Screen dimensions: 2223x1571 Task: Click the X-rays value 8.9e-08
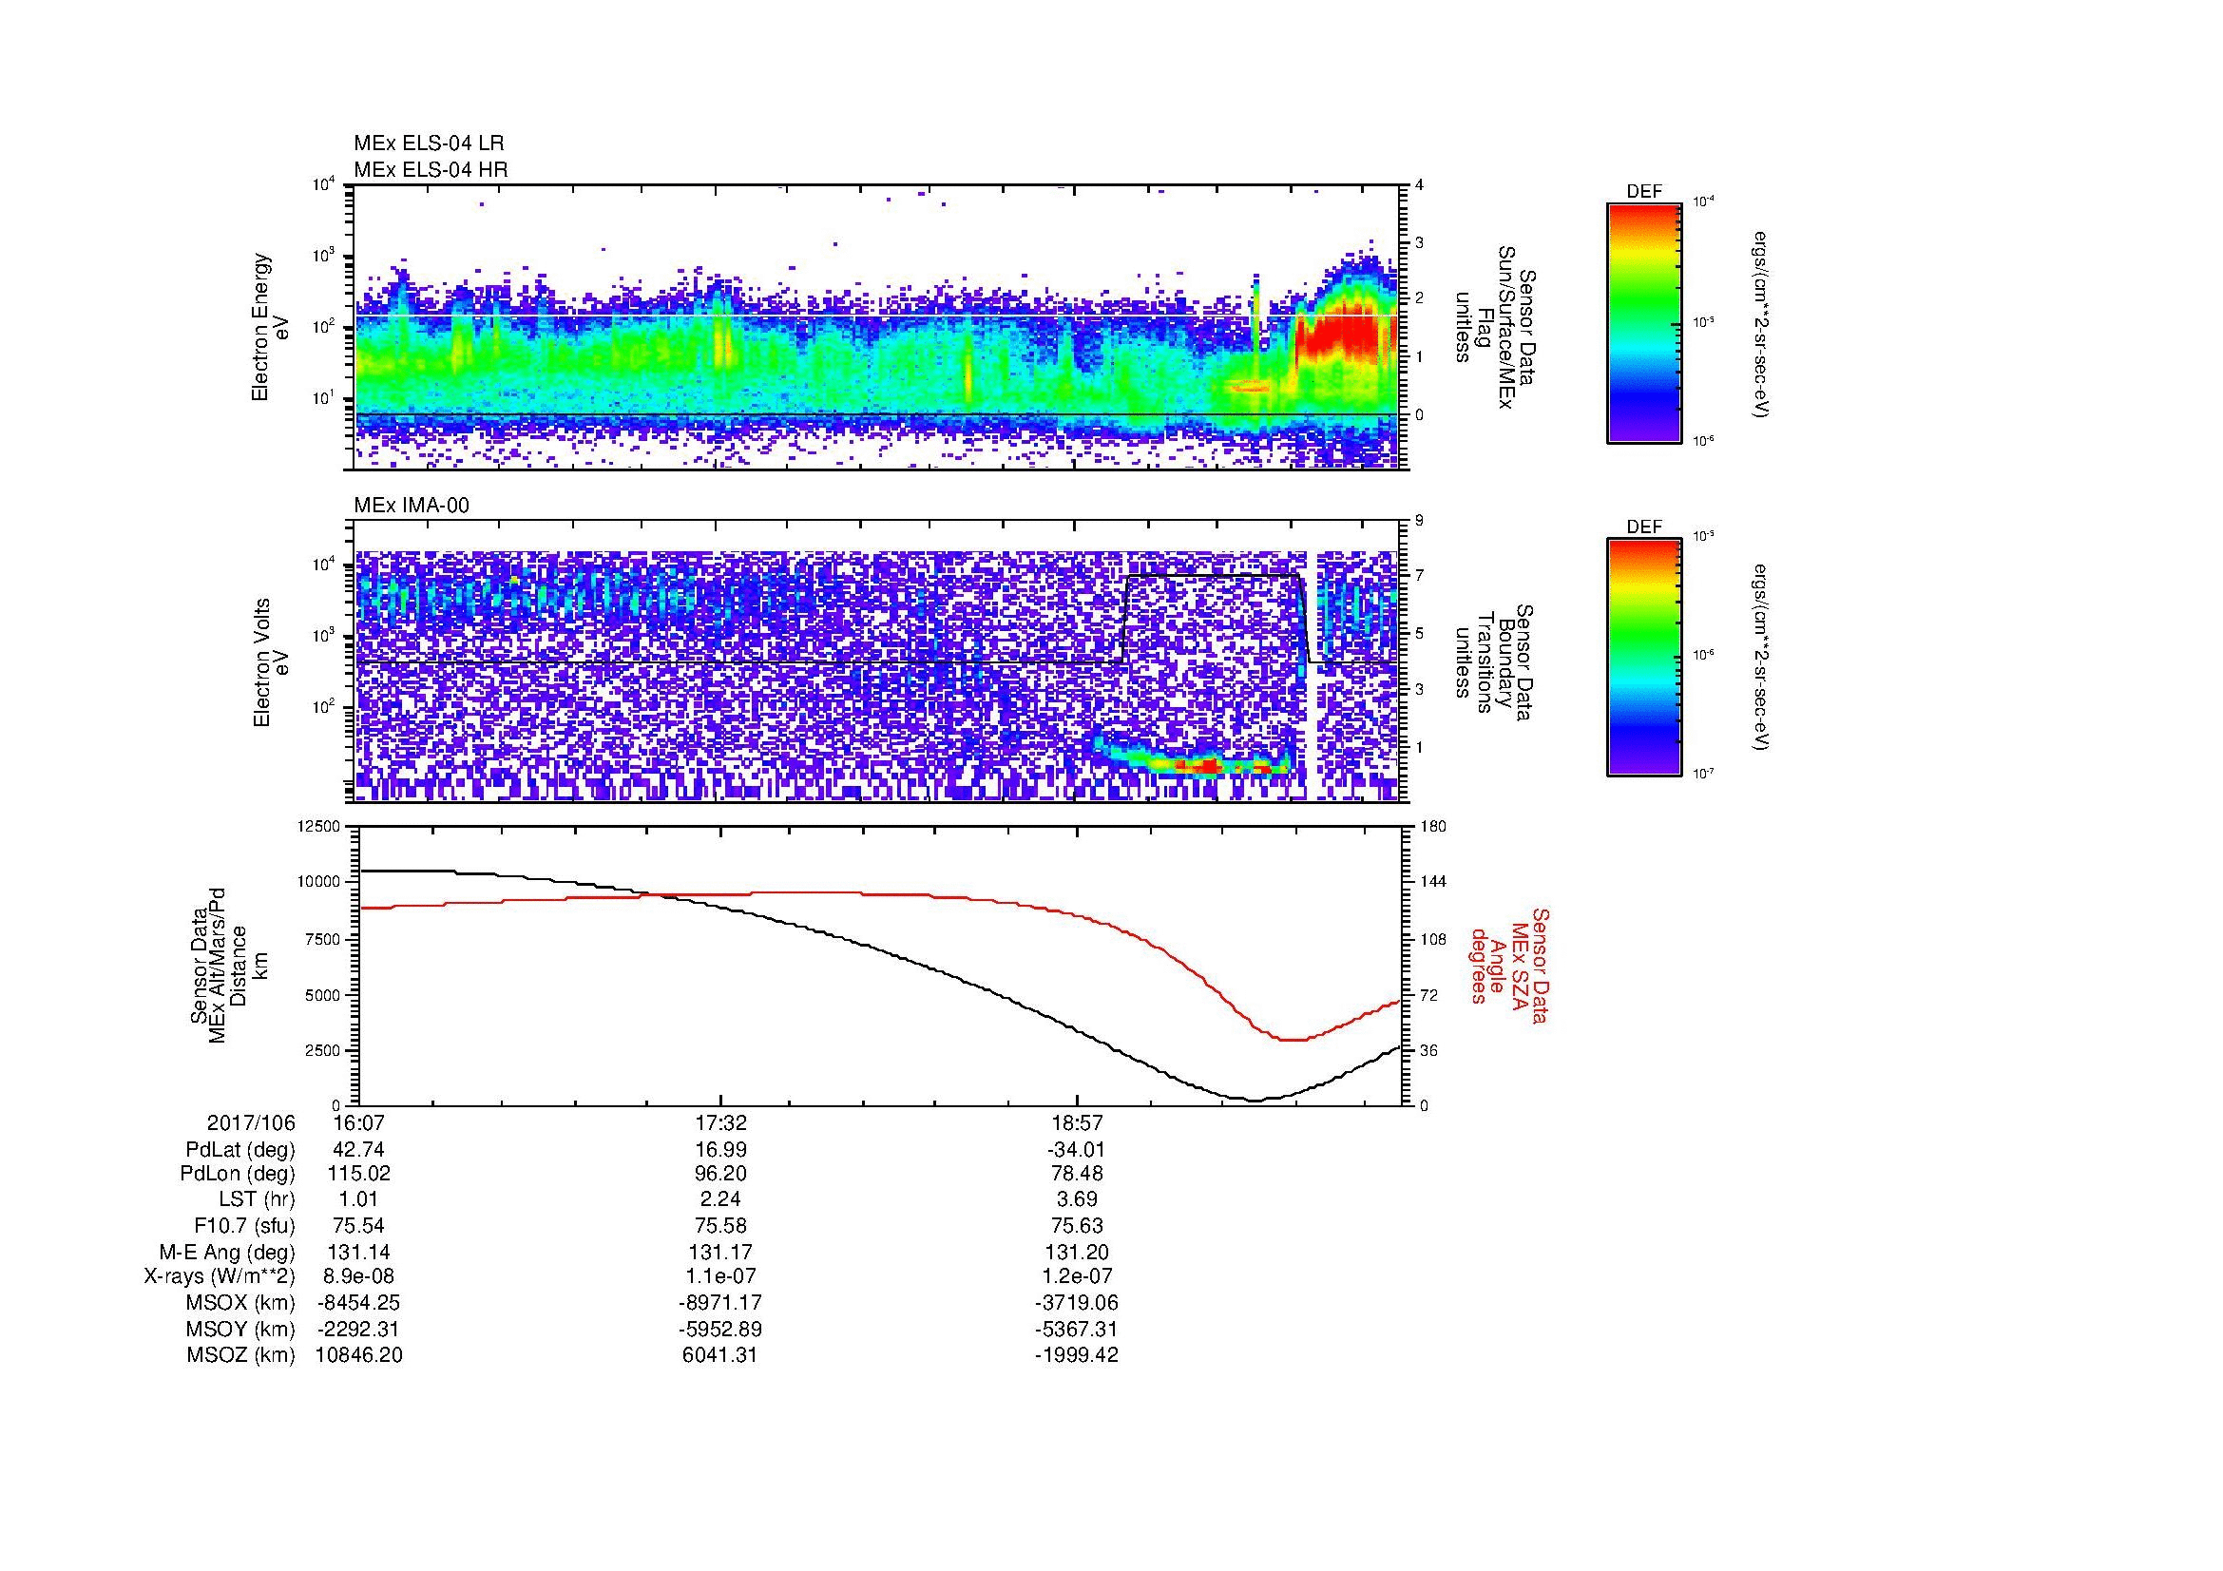tap(358, 1276)
